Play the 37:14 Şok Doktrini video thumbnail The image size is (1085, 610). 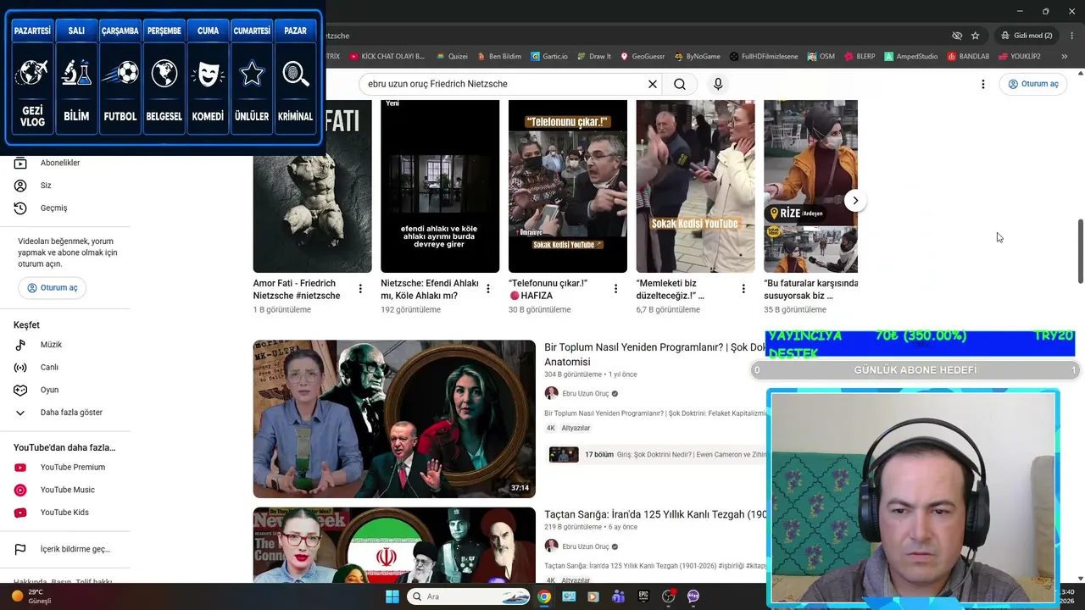[x=394, y=419]
